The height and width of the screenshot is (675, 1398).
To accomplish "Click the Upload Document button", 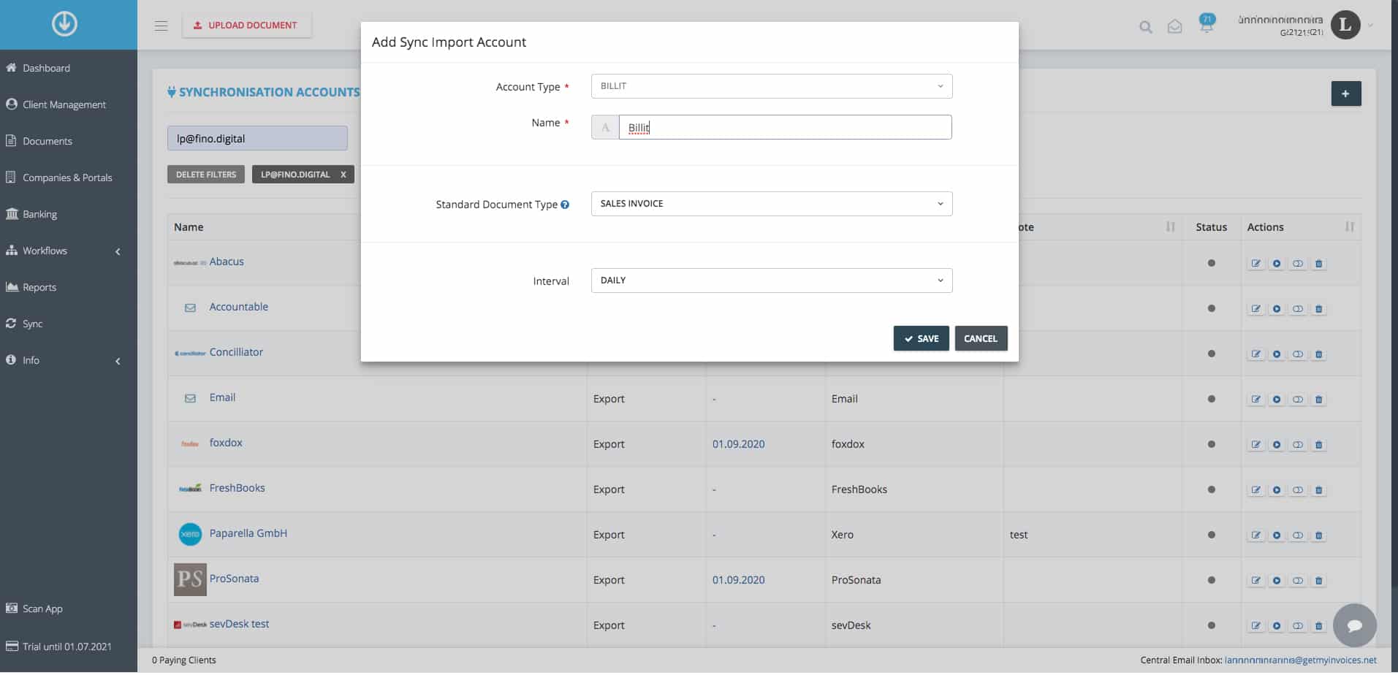I will click(x=246, y=26).
